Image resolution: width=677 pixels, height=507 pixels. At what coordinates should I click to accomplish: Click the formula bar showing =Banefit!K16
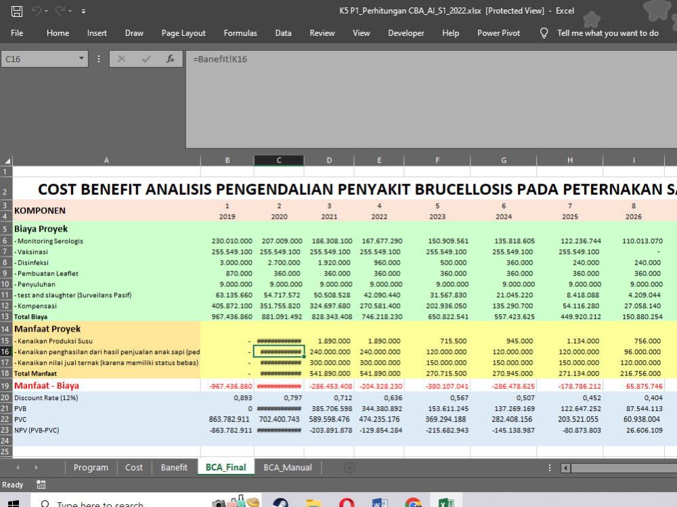click(431, 100)
